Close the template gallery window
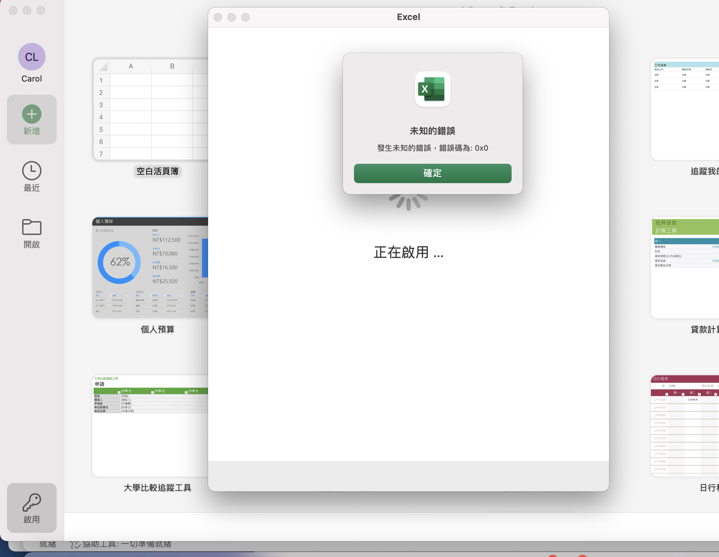 point(13,10)
